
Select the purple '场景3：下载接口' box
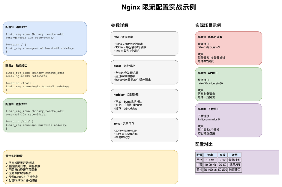click(x=228, y=120)
